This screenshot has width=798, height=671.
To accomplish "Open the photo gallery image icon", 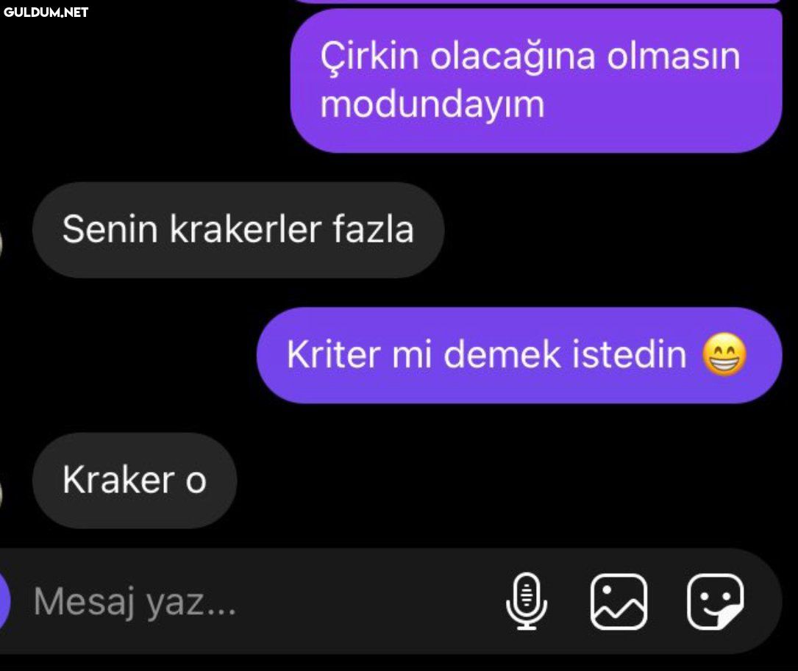I will point(619,601).
